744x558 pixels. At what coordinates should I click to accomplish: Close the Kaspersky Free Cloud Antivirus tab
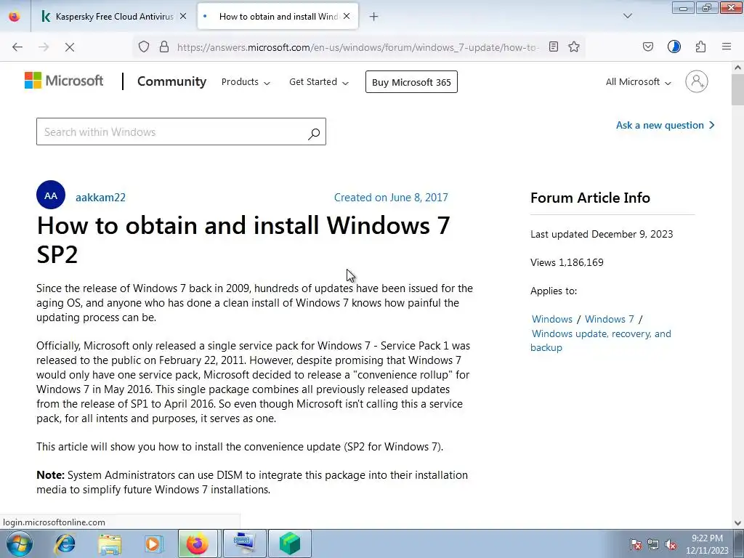[183, 16]
